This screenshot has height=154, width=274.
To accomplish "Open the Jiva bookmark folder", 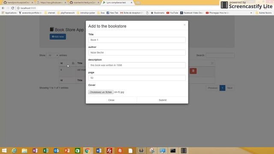I will pos(101,13).
